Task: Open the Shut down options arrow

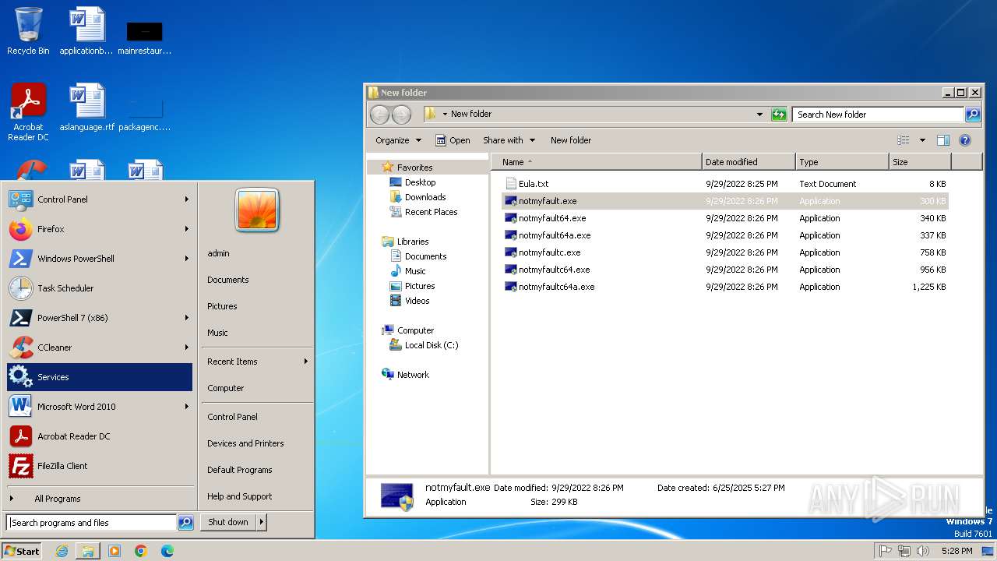Action: (x=261, y=522)
